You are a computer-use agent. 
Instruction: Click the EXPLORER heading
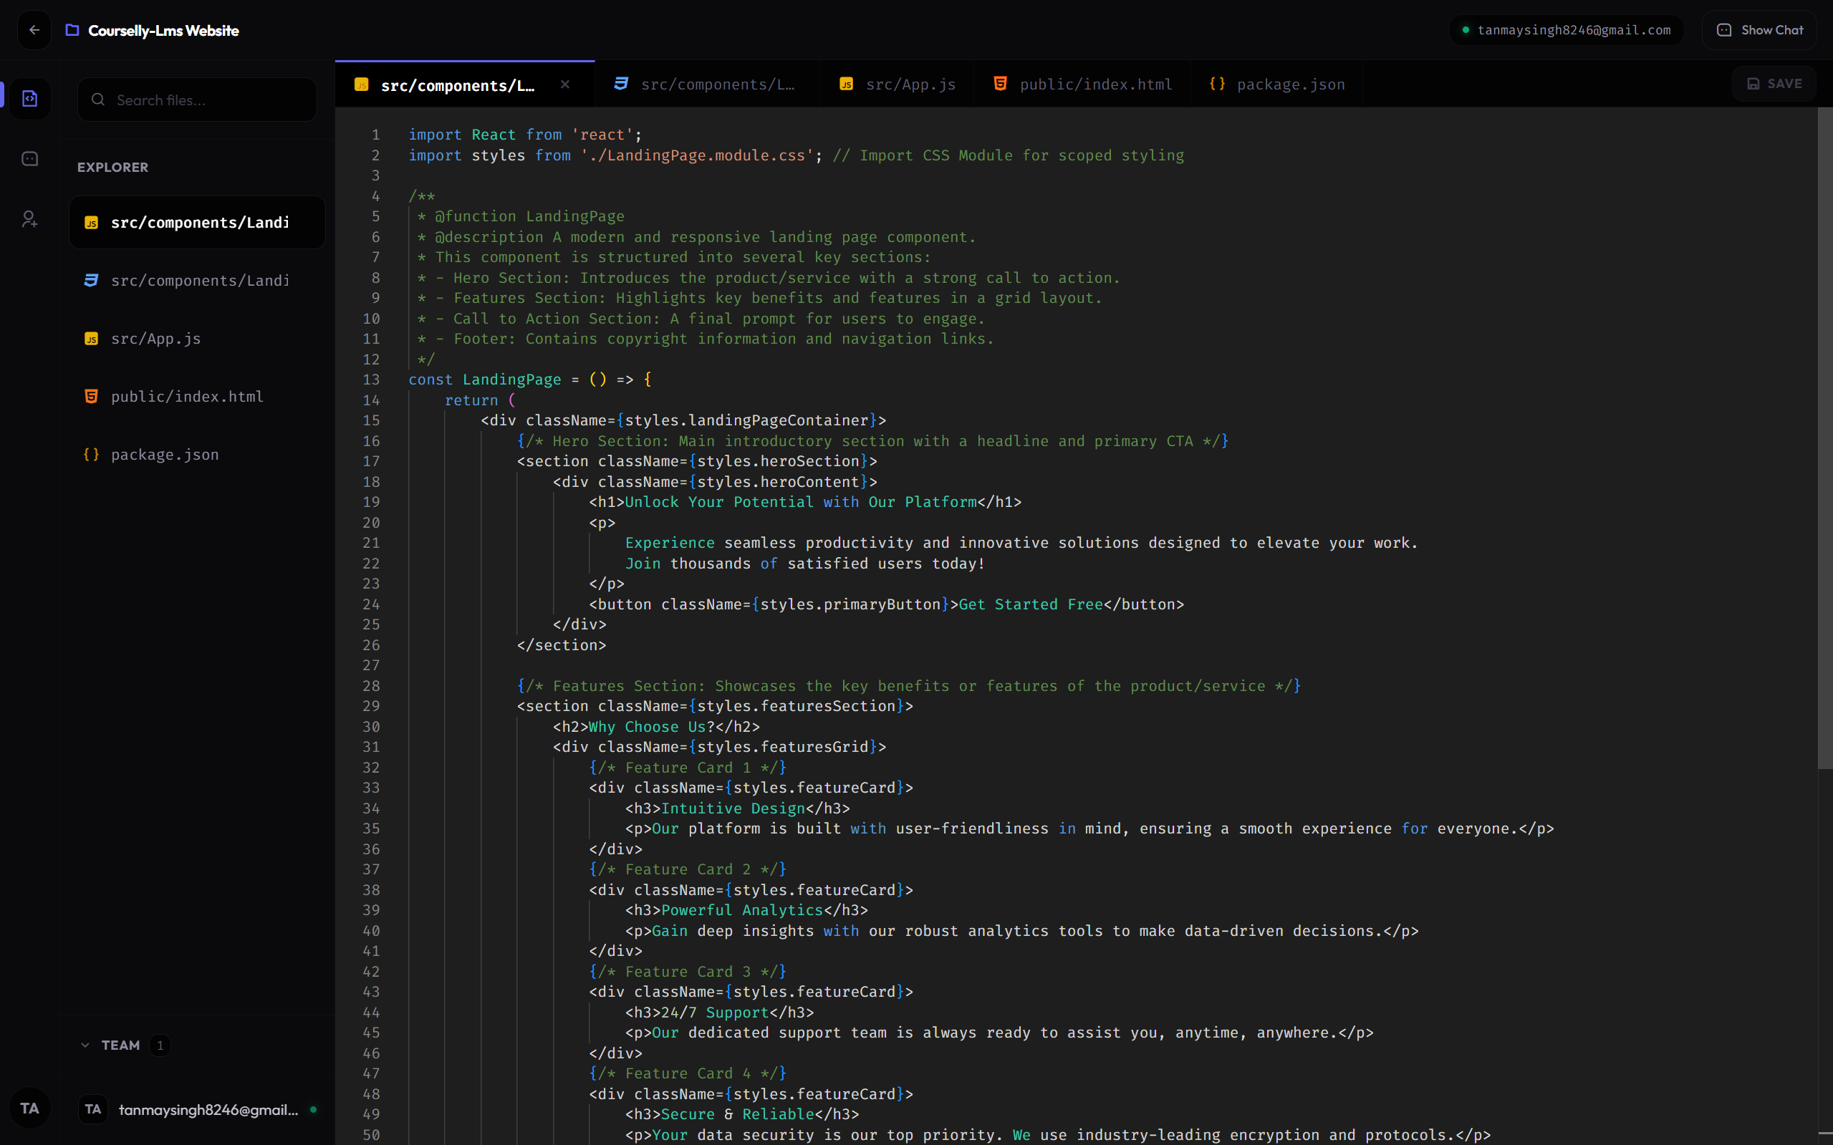[113, 167]
